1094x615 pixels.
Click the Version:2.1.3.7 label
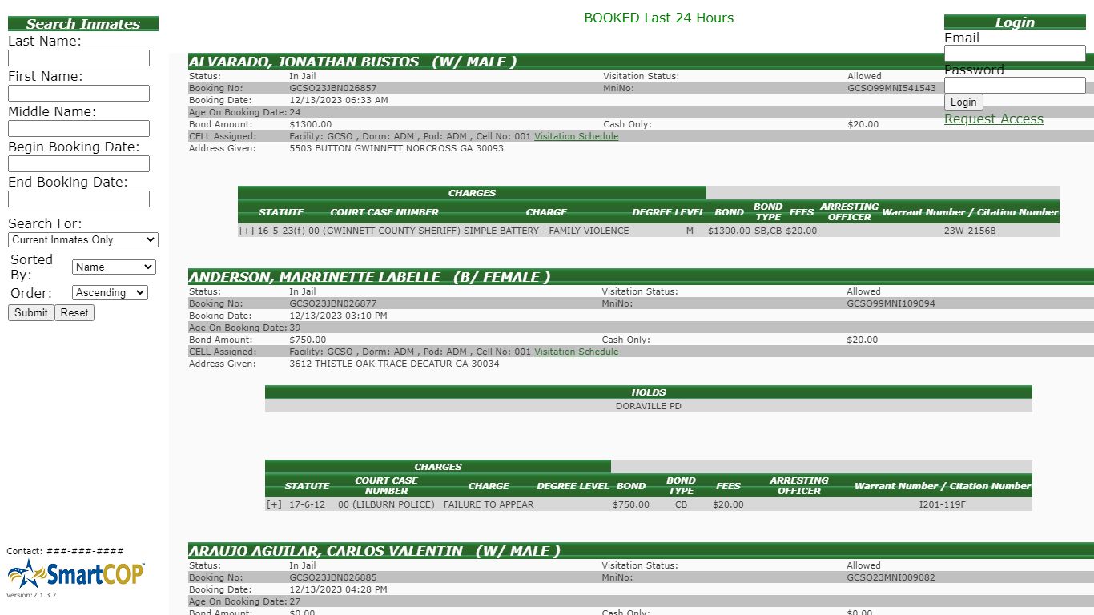pyautogui.click(x=31, y=595)
